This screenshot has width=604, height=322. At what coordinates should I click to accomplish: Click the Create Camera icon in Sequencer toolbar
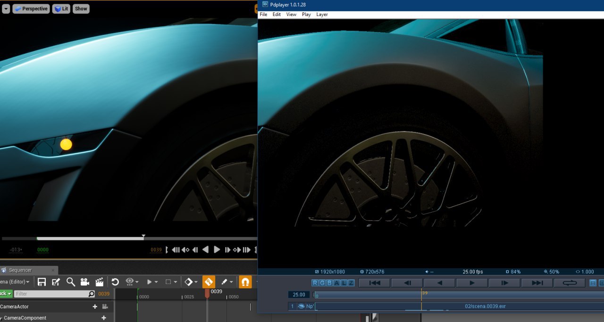point(85,282)
